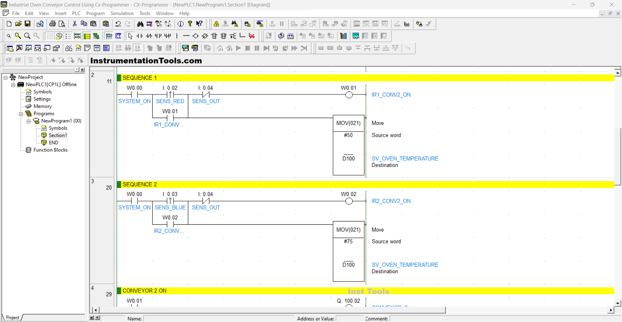Select the END section in tree
The image size is (622, 322).
(53, 143)
